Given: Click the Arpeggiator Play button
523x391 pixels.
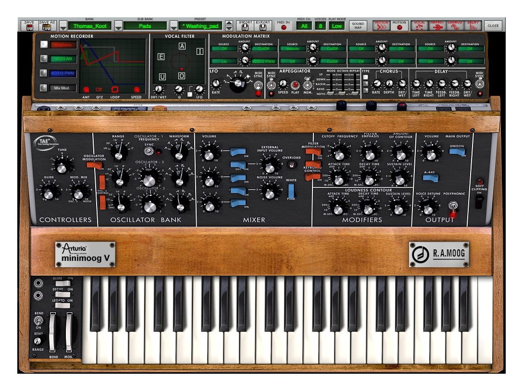Looking at the screenshot, I should point(295,85).
